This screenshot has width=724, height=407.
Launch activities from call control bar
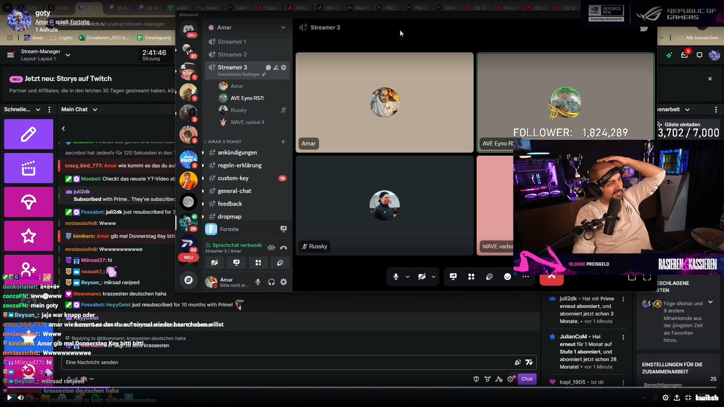click(x=471, y=277)
